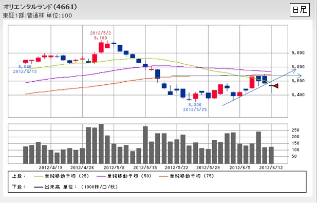Image resolution: width=317 pixels, height=203 pixels.
Task: Click the 50 volume axis label
Action: click(294, 156)
